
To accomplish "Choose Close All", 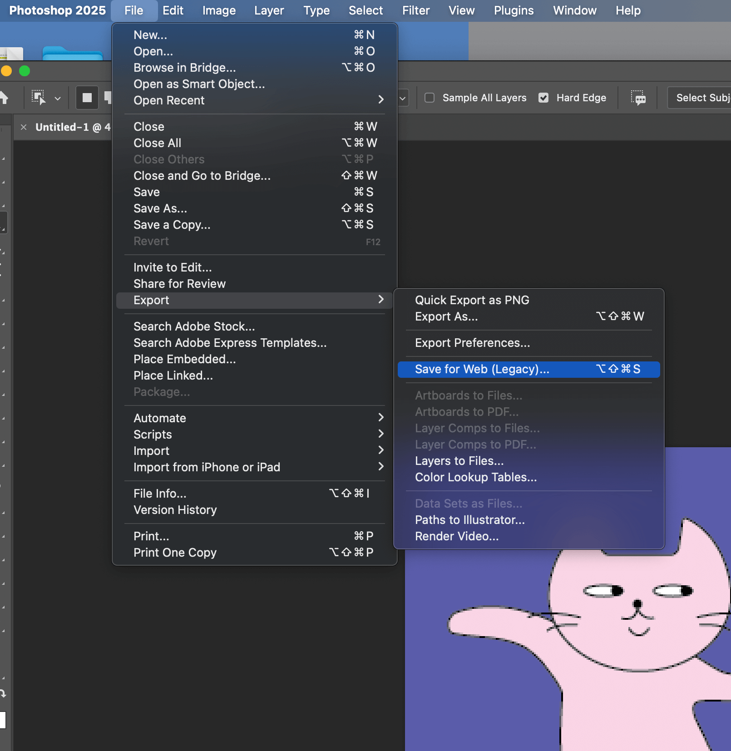I will 255,143.
